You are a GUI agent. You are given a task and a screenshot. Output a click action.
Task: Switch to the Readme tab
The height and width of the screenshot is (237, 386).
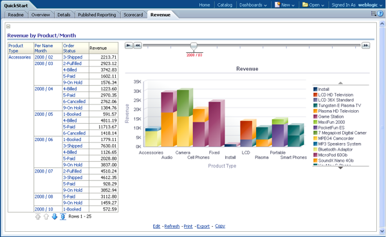[15, 15]
